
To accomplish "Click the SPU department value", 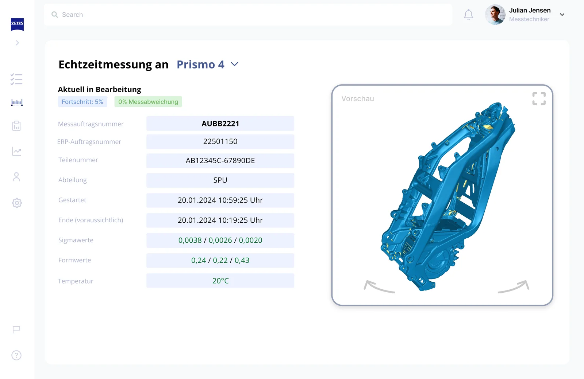I will point(220,180).
